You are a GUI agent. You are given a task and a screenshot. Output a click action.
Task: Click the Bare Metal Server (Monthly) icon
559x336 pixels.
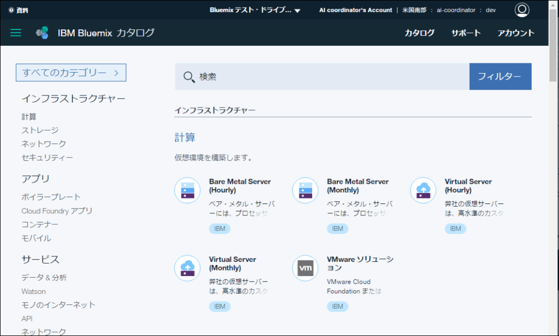(x=305, y=190)
